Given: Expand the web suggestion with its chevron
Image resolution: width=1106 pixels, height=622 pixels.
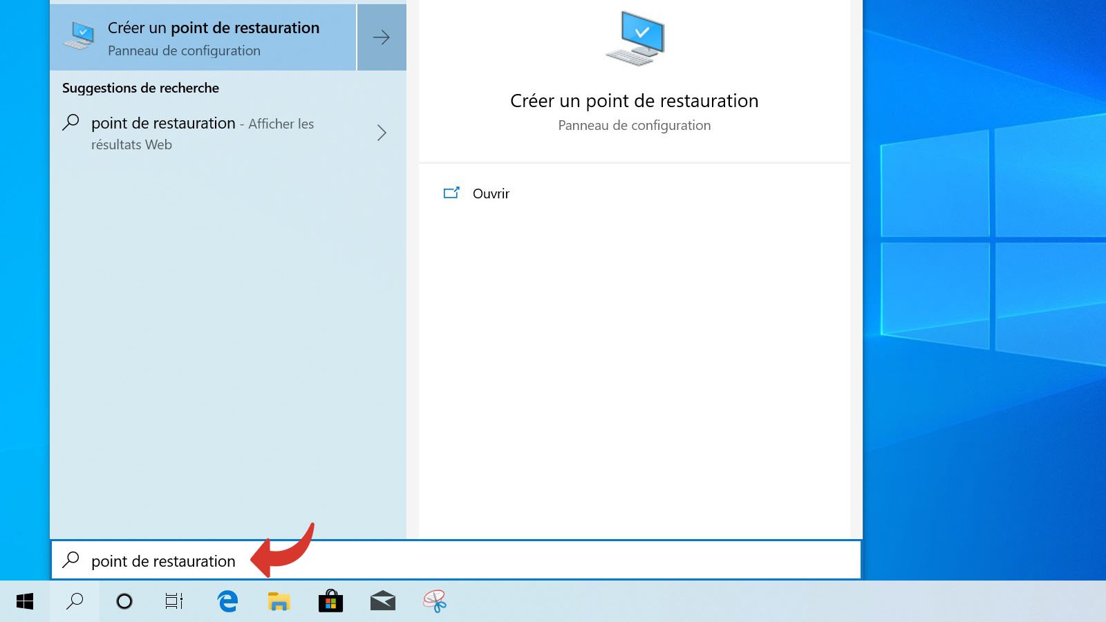Looking at the screenshot, I should coord(382,133).
